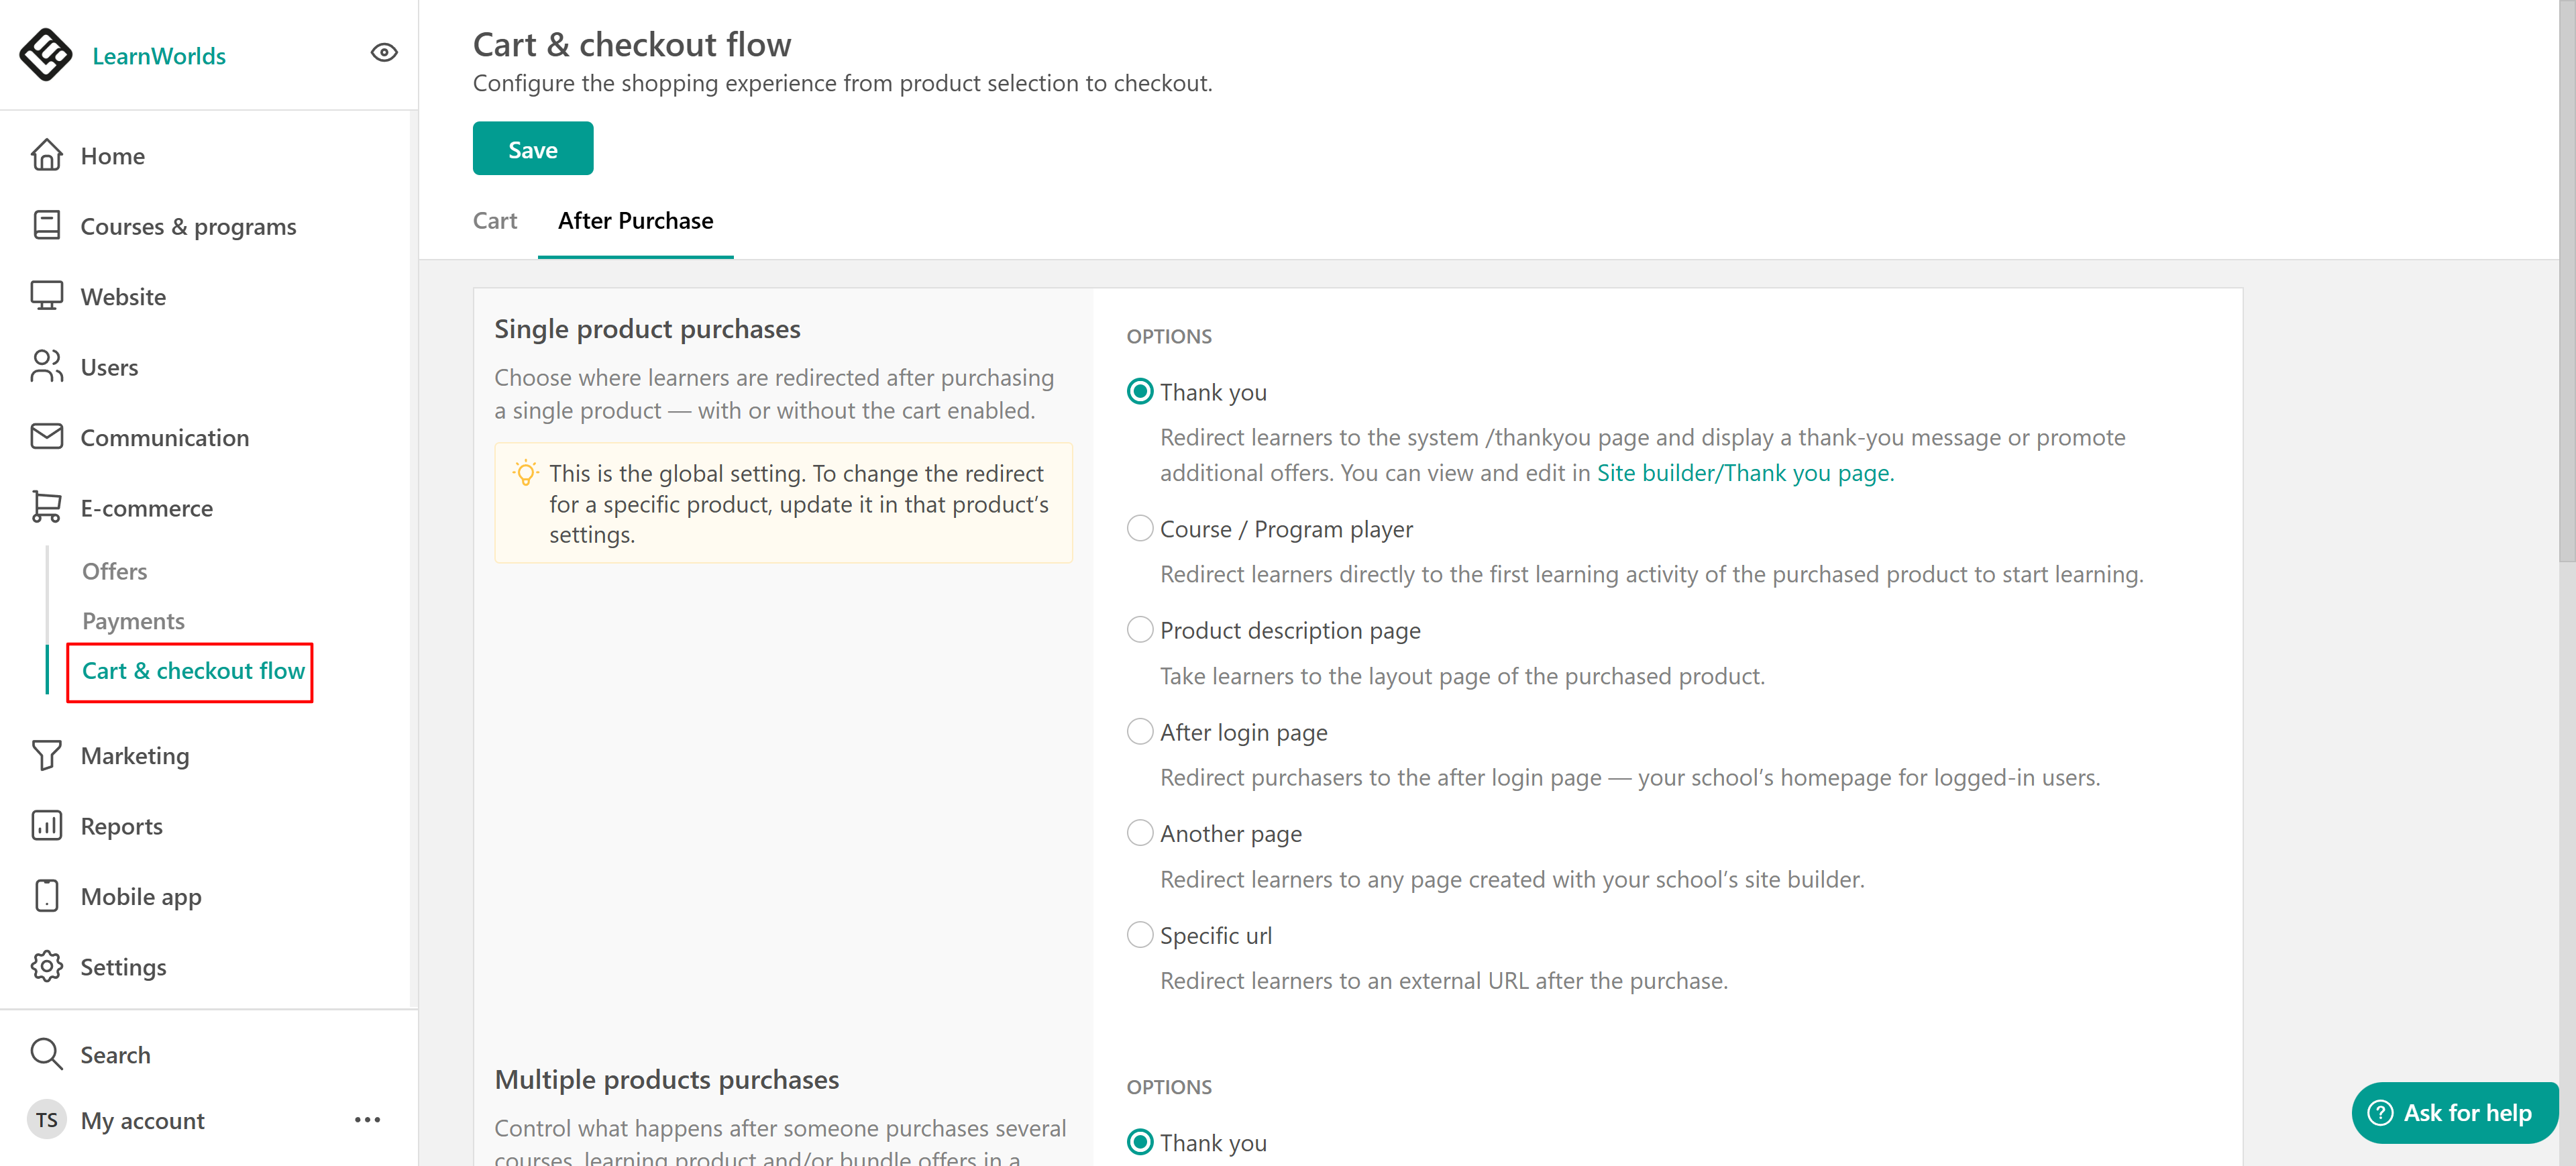Select Product description page radio option
Image resolution: width=2576 pixels, height=1166 pixels.
point(1139,630)
